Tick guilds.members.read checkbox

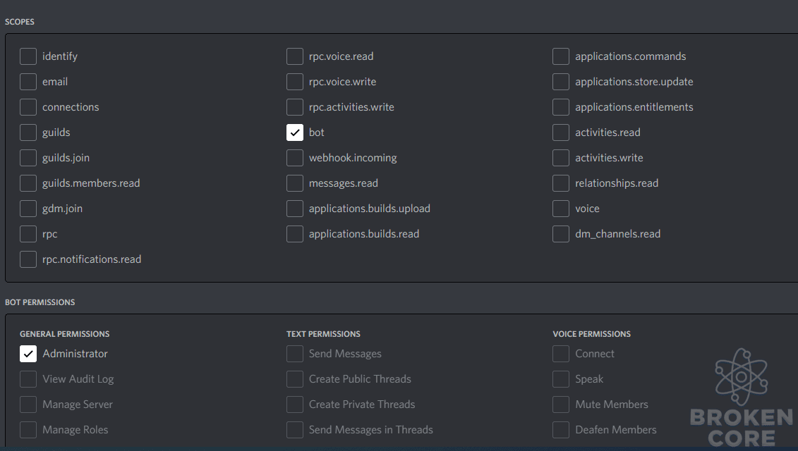(28, 183)
